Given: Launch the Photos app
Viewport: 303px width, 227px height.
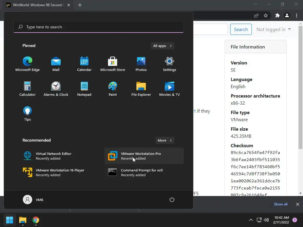Looking at the screenshot, I should pyautogui.click(x=141, y=64).
